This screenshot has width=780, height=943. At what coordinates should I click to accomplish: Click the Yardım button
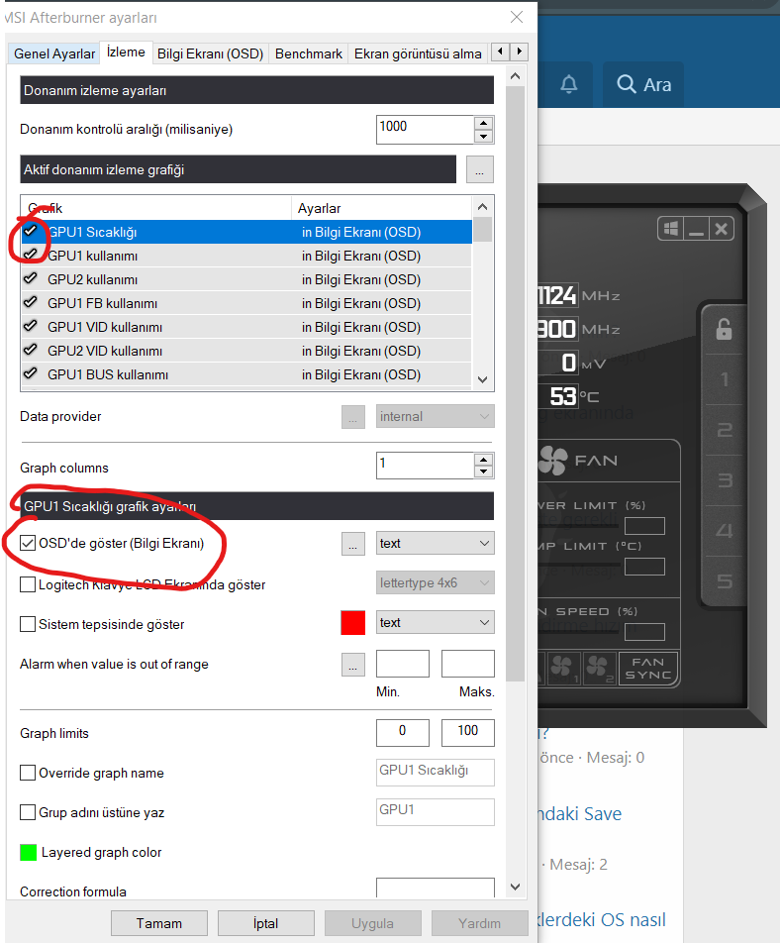[479, 923]
